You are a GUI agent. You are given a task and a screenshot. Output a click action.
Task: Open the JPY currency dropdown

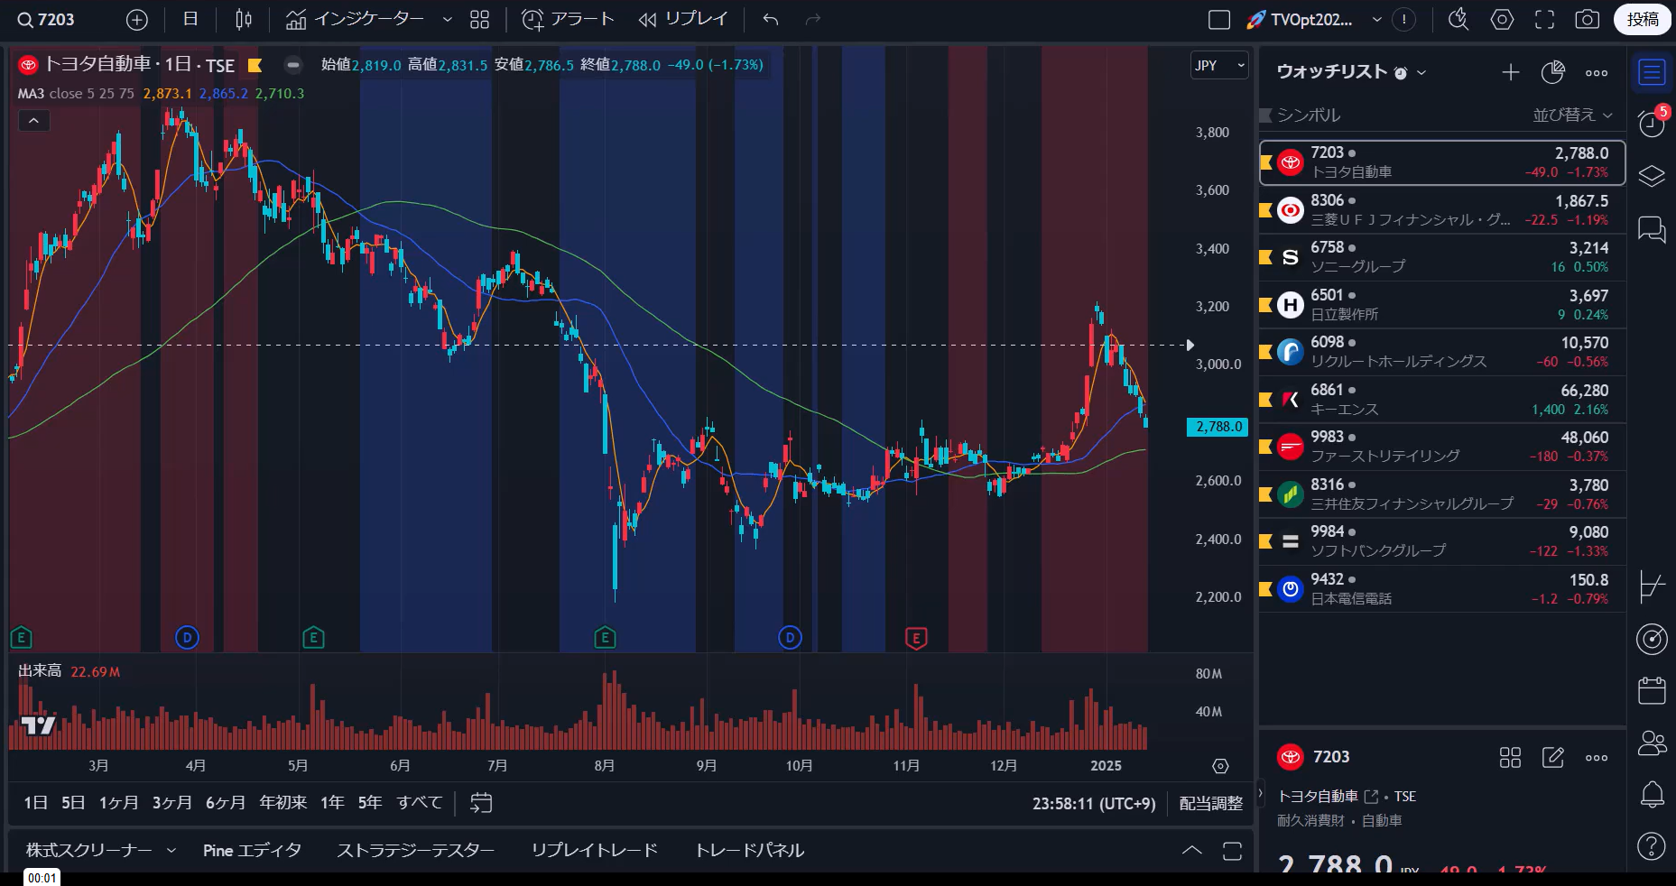[x=1219, y=65]
